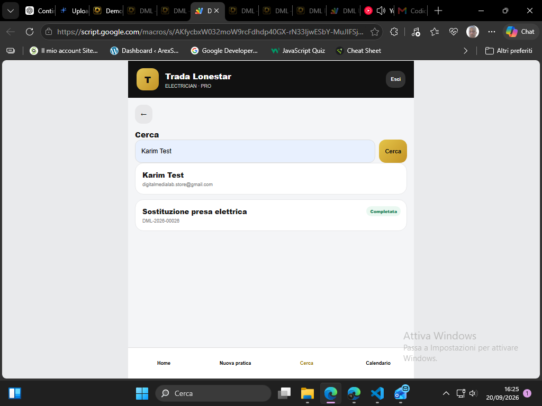Open Google Developer bookmark
542x406 pixels.
224,51
